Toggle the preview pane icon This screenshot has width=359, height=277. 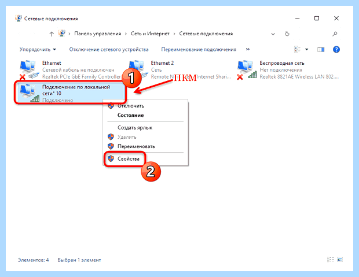coord(321,49)
